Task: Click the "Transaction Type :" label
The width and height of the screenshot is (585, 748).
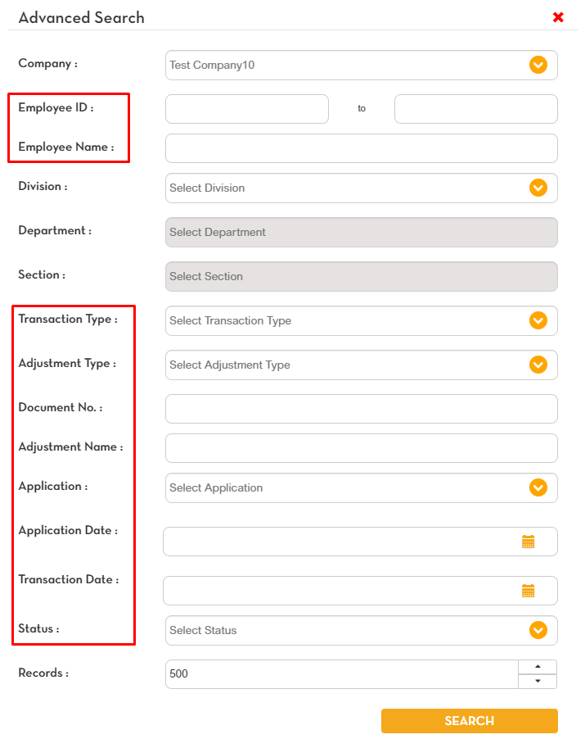Action: 68,320
